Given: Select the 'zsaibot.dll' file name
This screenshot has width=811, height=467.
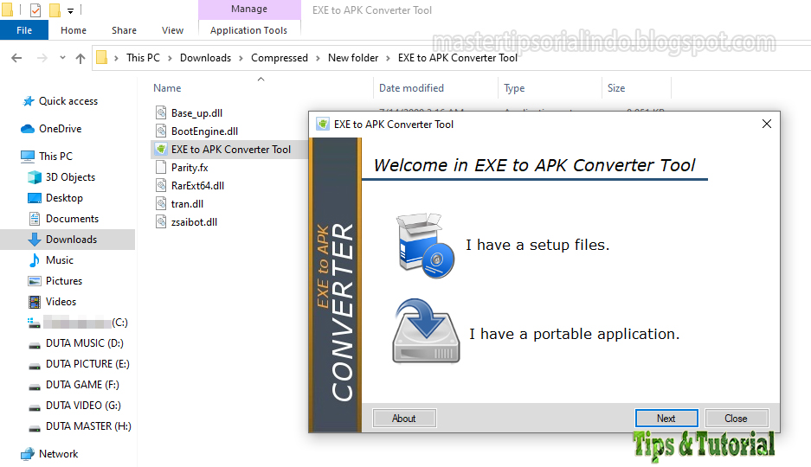Looking at the screenshot, I should (x=194, y=222).
